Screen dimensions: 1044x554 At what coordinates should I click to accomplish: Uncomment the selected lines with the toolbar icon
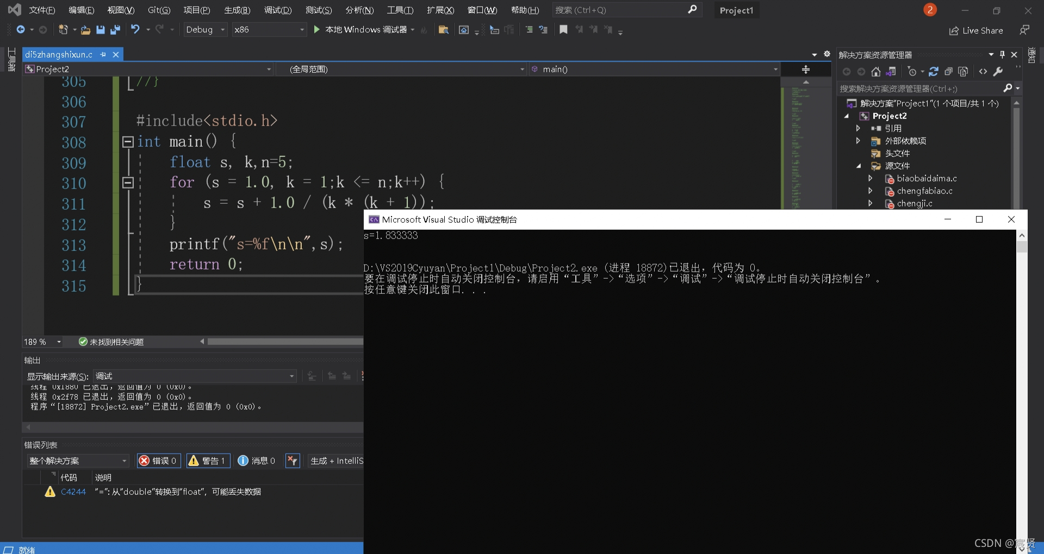543,30
